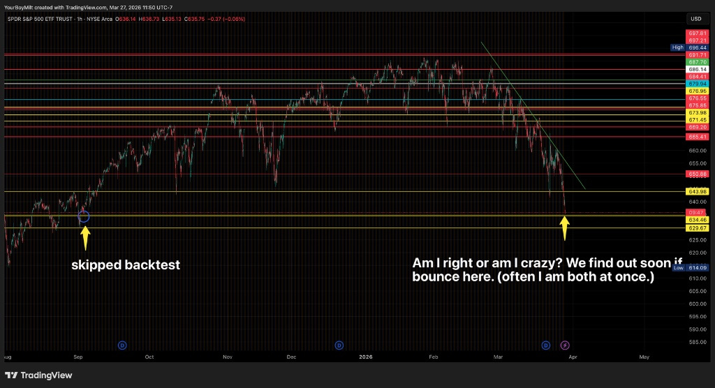Click the SPDR S&P 500 ETF TRUST symbol title
Viewport: 715px width, 388px height.
click(x=40, y=19)
